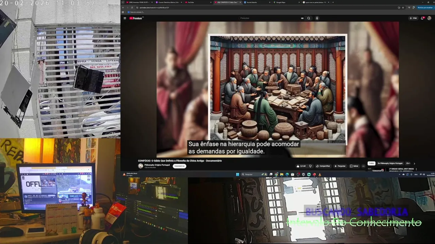Open the Windows Start menu
The height and width of the screenshot is (244, 435).
coord(238,175)
